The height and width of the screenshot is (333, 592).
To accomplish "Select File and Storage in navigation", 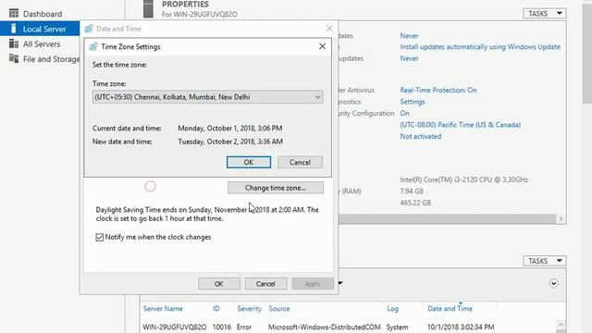I will [x=52, y=59].
